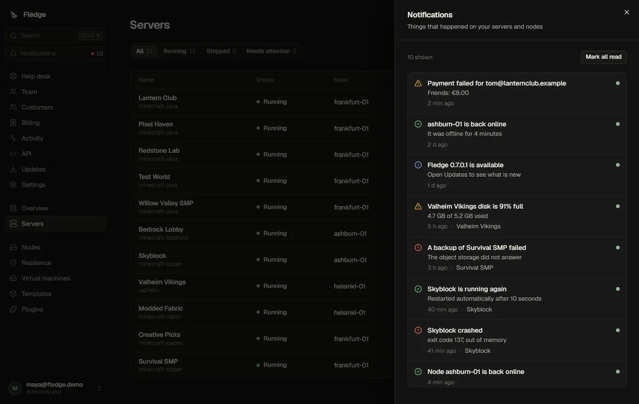Viewport: 639px width, 404px height.
Task: Open "Node ashburn-01 is back online" notification
Action: [517, 374]
